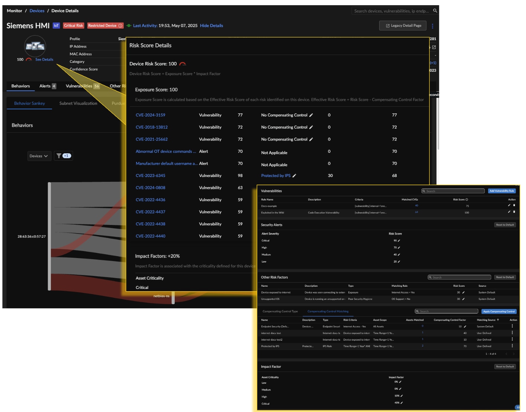The height and width of the screenshot is (412, 526).
Task: Switch to the Vulnerabilities tab
Action: 83,86
